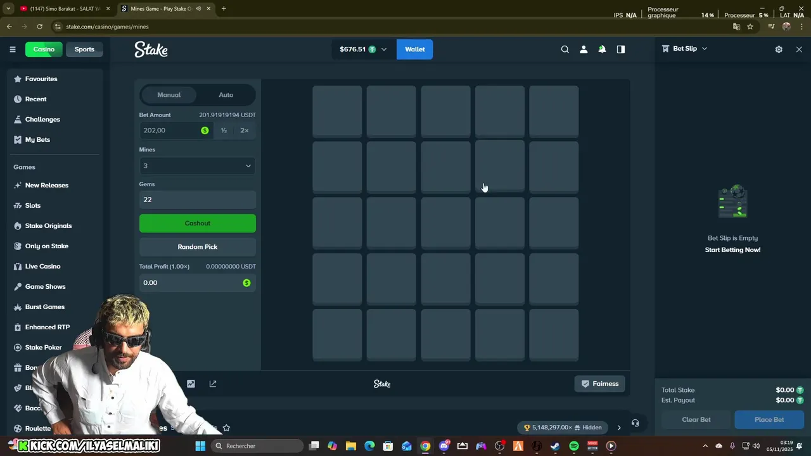Open the user profile icon

pyautogui.click(x=584, y=49)
